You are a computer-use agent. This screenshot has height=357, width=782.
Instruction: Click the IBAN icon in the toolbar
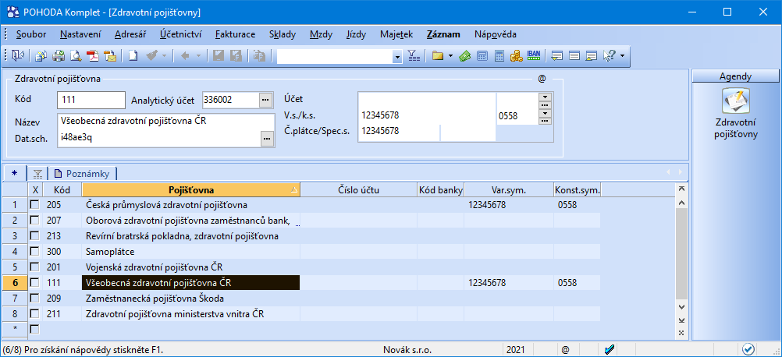click(x=534, y=56)
